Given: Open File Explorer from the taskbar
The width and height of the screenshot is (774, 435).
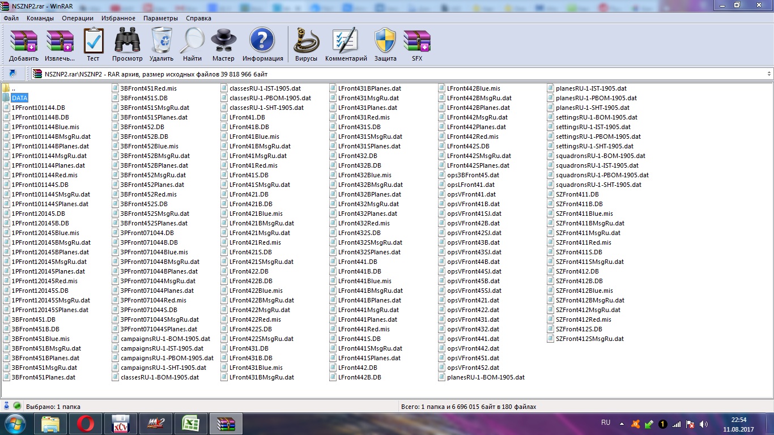Looking at the screenshot, I should click(x=50, y=424).
